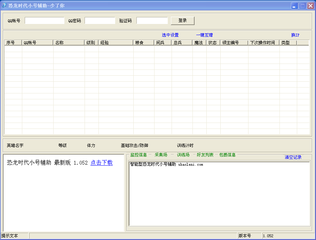Click the 提示文本 status bar entry

10,236
